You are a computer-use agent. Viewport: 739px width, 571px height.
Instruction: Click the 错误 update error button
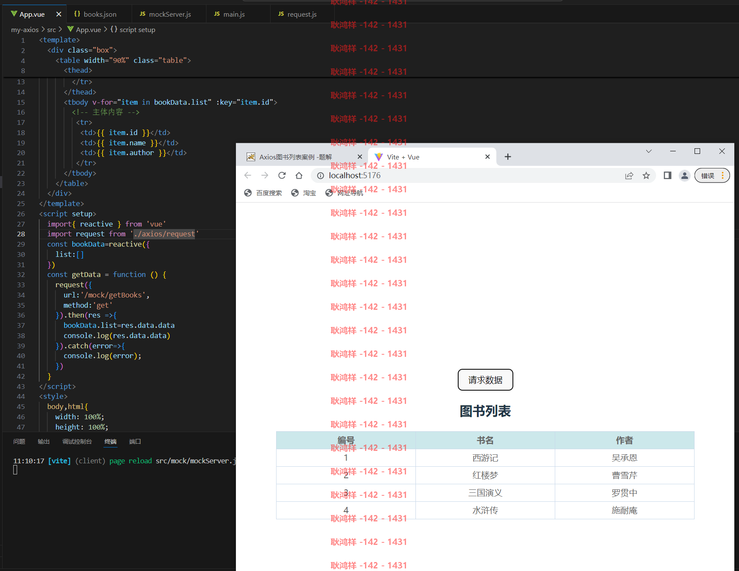tap(712, 176)
